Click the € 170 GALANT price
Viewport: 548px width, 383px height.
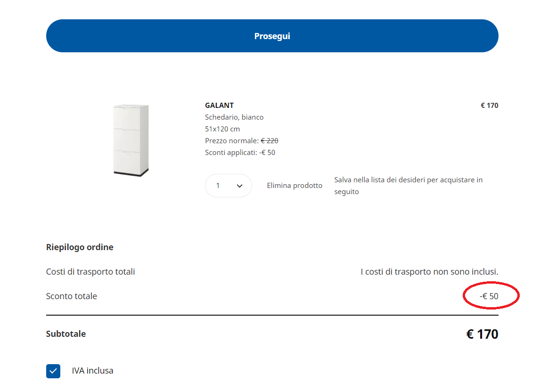point(489,105)
